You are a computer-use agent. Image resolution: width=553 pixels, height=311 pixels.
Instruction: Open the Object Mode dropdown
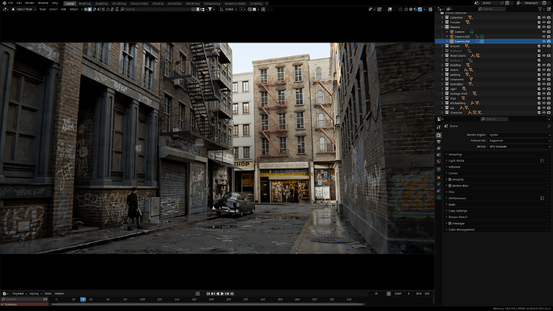23,9
